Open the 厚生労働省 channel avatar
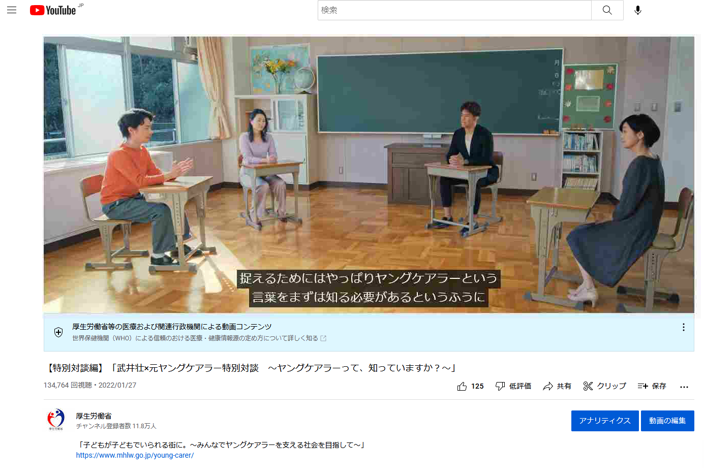704x476 pixels. [x=56, y=420]
